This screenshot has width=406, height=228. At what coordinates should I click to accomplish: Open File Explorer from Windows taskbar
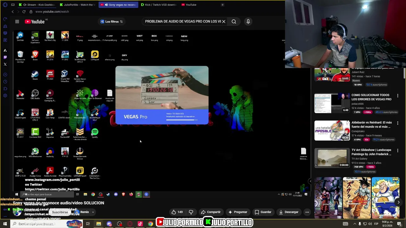99,224
